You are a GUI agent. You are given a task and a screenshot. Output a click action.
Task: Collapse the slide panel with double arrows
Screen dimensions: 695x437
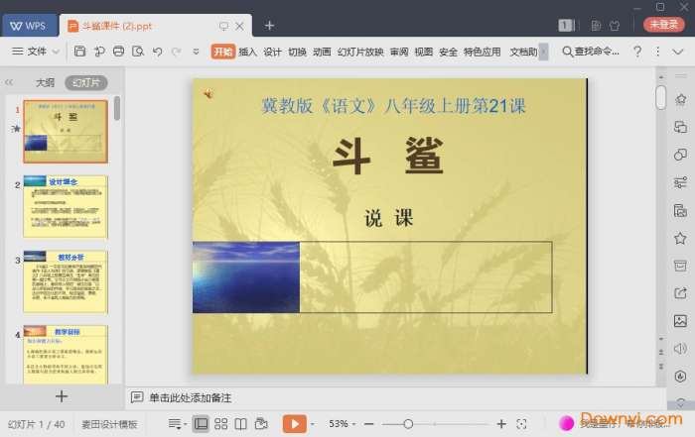point(9,82)
